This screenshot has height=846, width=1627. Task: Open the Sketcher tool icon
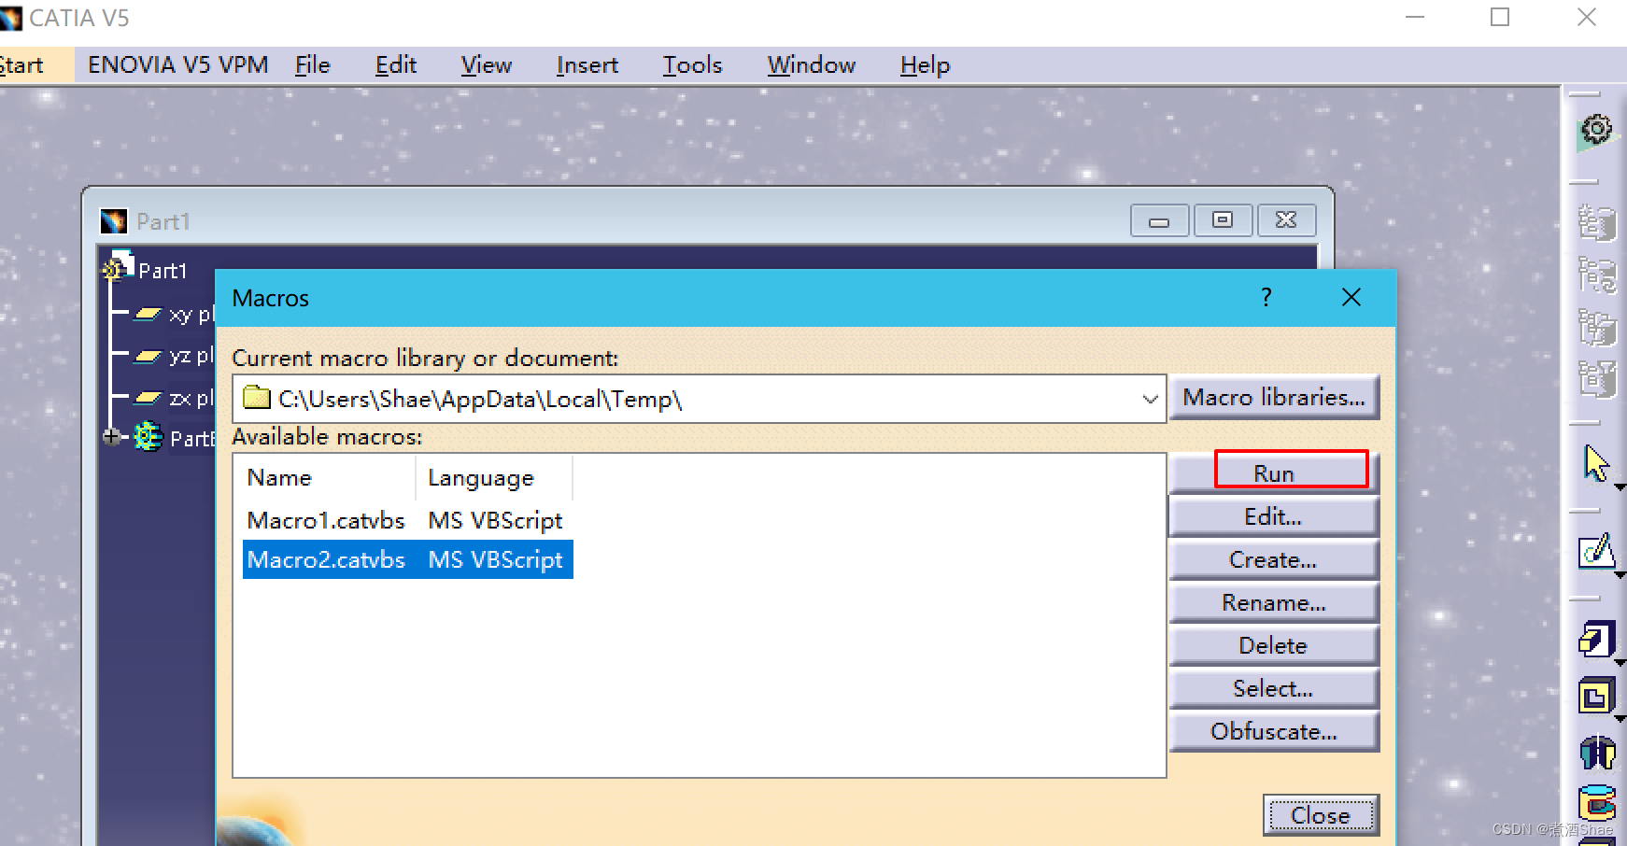(x=1596, y=552)
